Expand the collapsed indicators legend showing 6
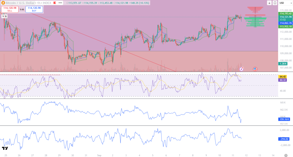This screenshot has height=157, width=293. point(4,16)
